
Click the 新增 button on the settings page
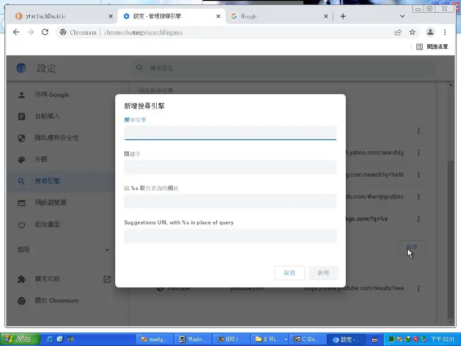(411, 247)
